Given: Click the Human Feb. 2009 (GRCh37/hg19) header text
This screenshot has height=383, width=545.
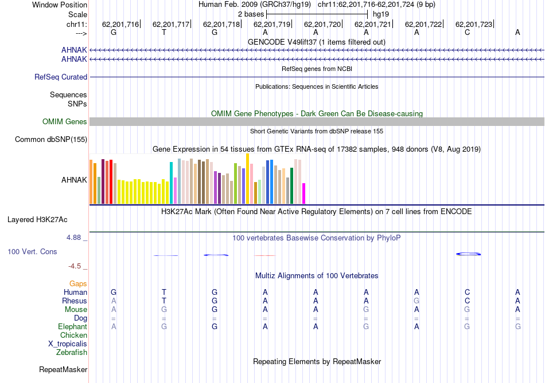Looking at the screenshot, I should pos(254,5).
